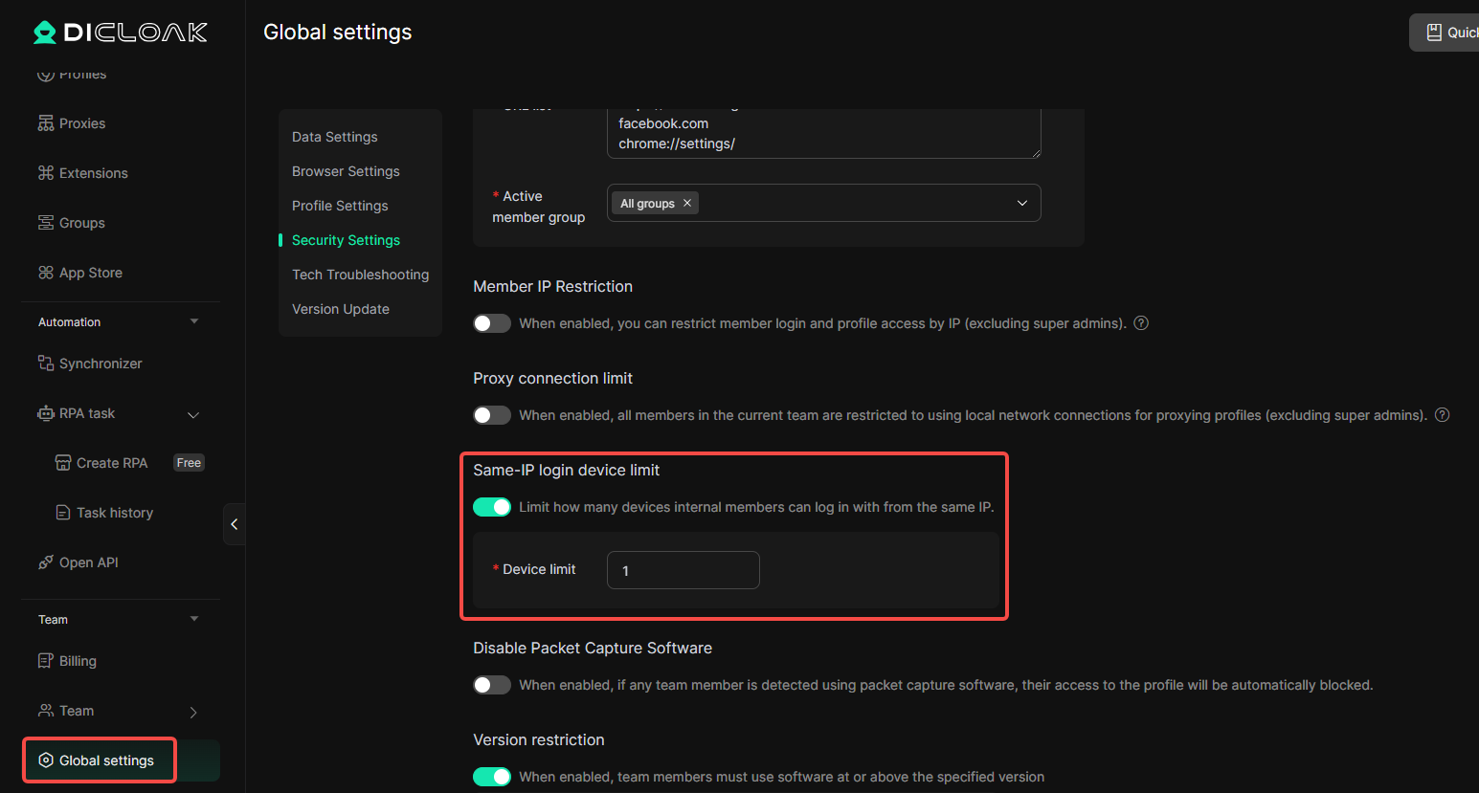Open Tech Troubleshooting tab
This screenshot has height=793, width=1479.
[360, 275]
